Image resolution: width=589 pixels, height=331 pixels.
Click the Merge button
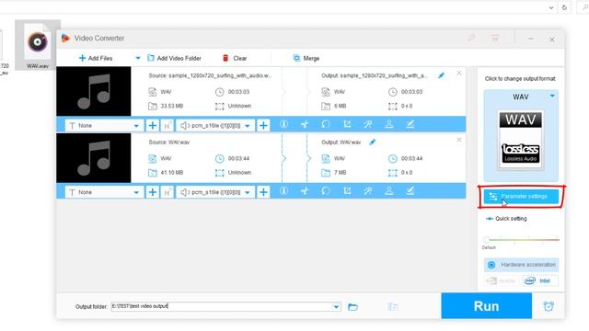coord(306,58)
